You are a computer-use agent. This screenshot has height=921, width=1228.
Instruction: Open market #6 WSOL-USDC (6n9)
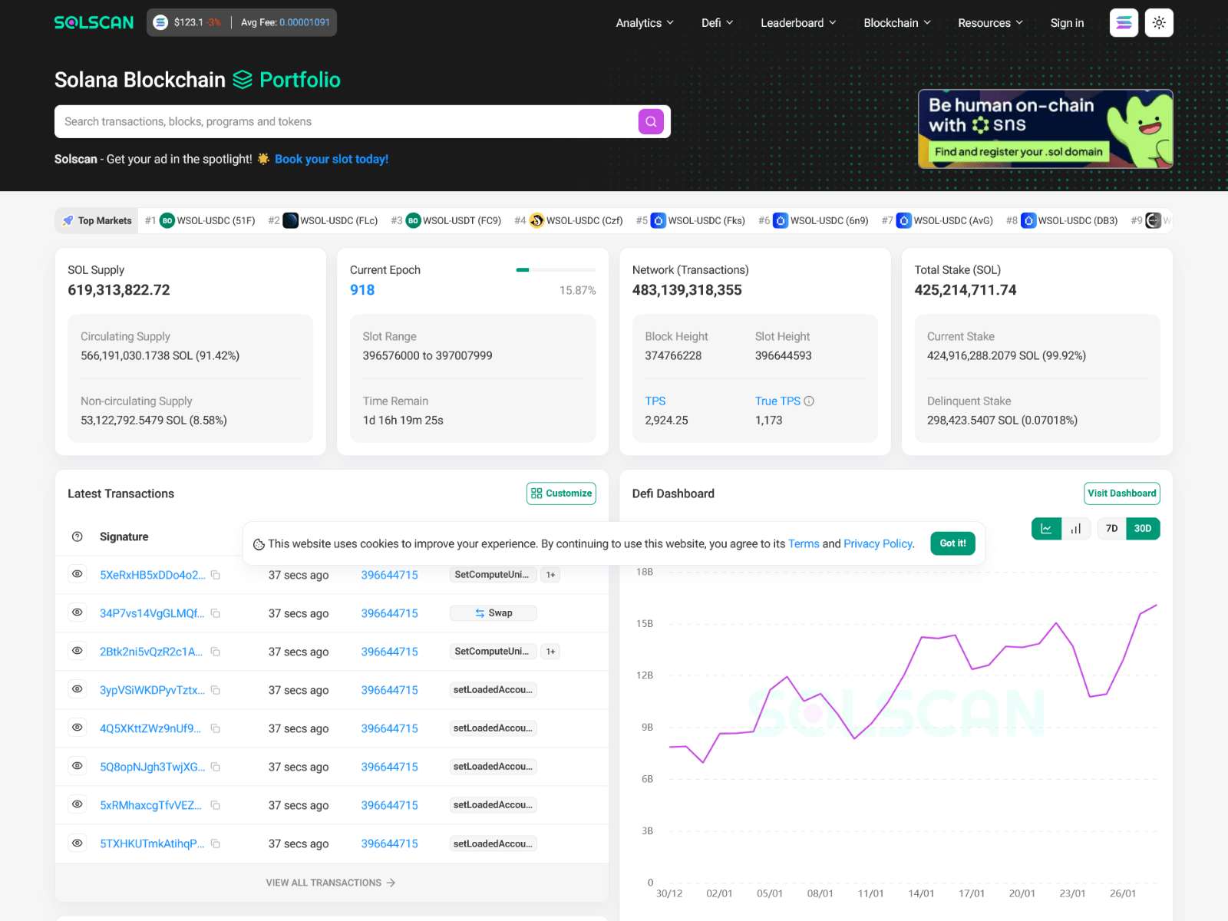820,220
